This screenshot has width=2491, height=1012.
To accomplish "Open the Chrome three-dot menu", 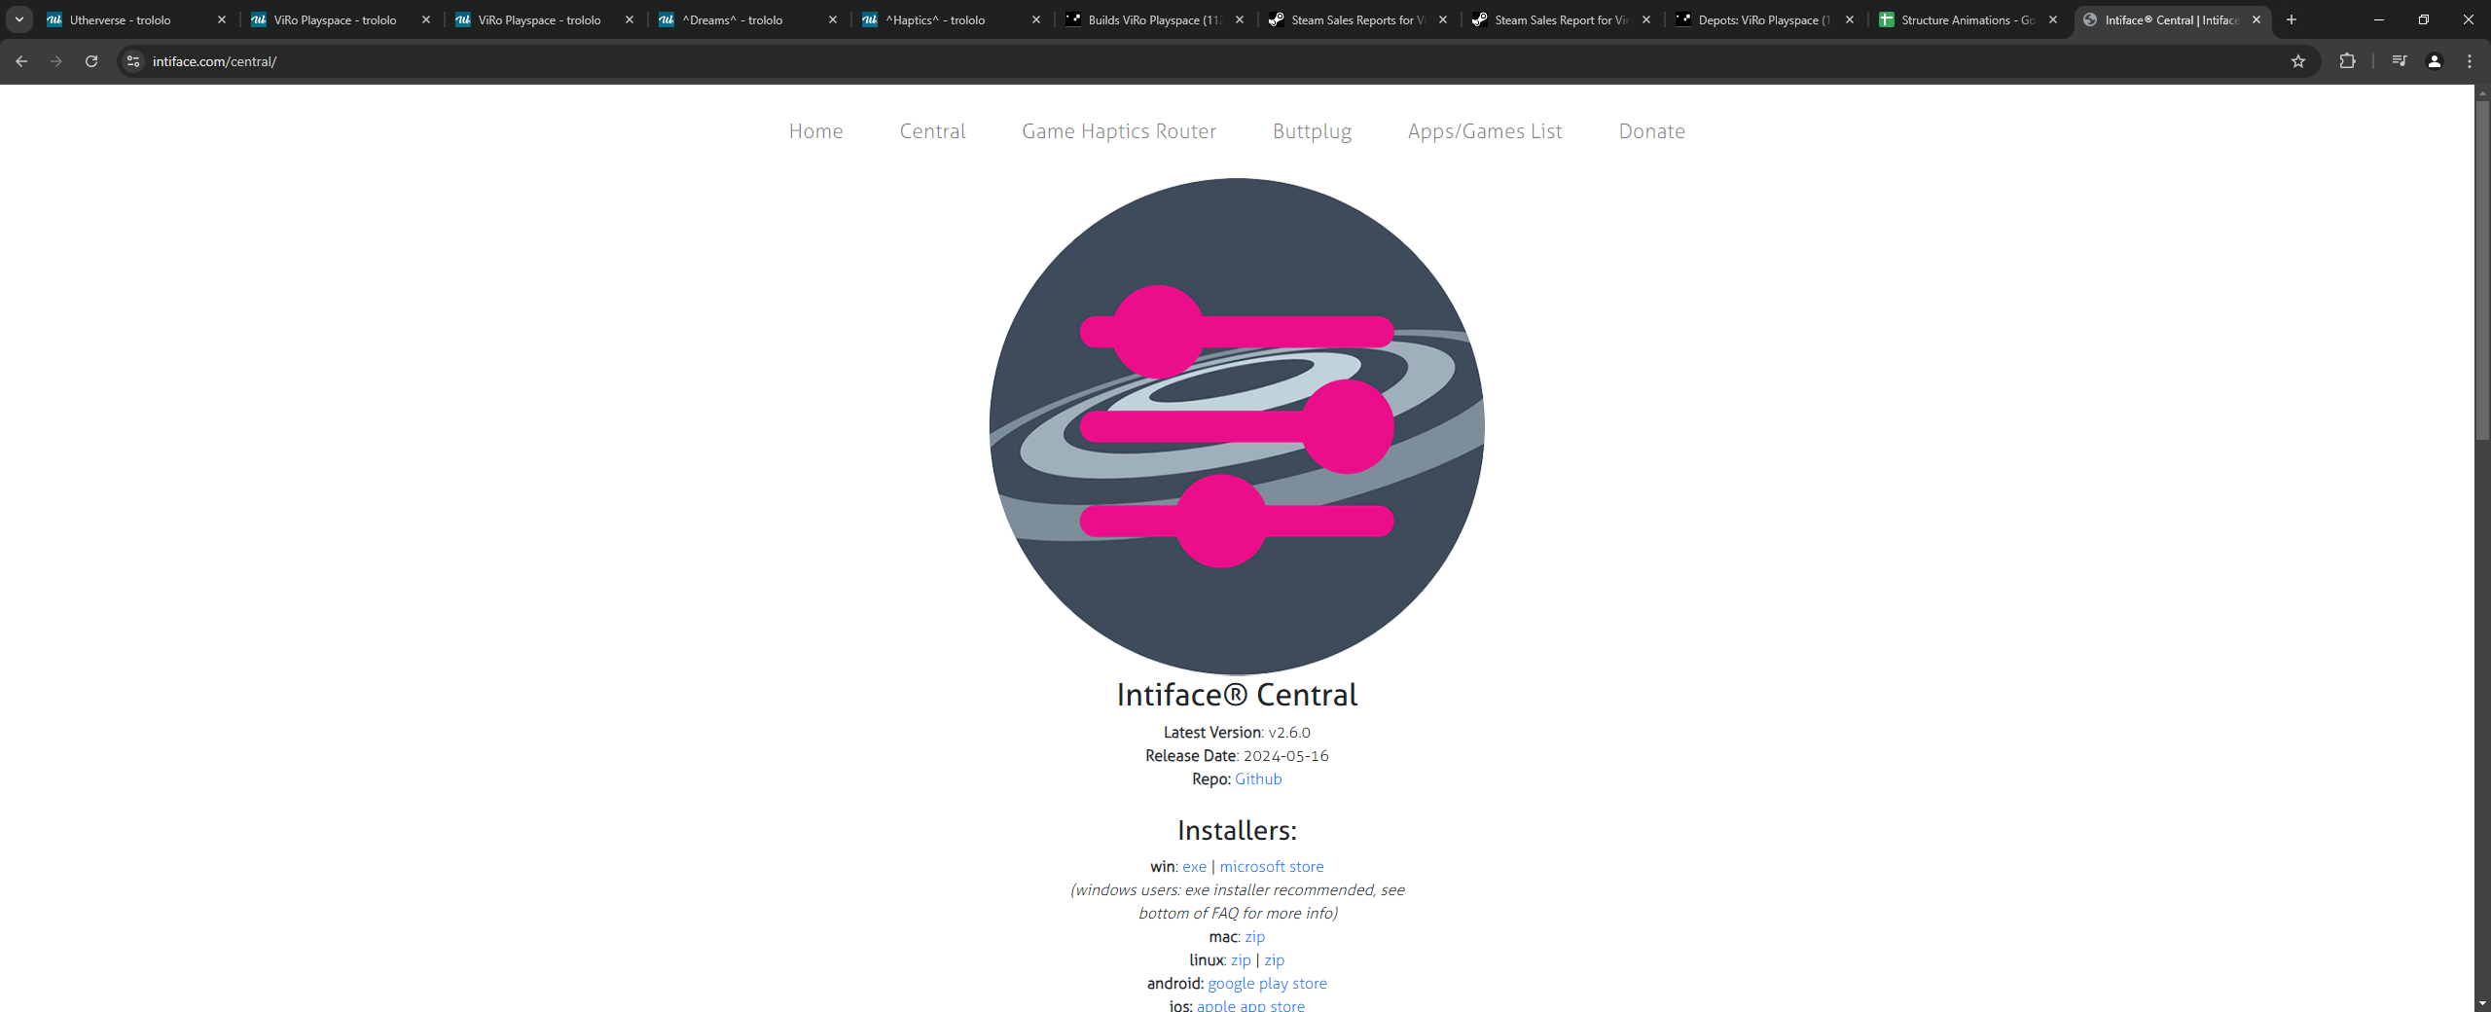I will [2470, 61].
